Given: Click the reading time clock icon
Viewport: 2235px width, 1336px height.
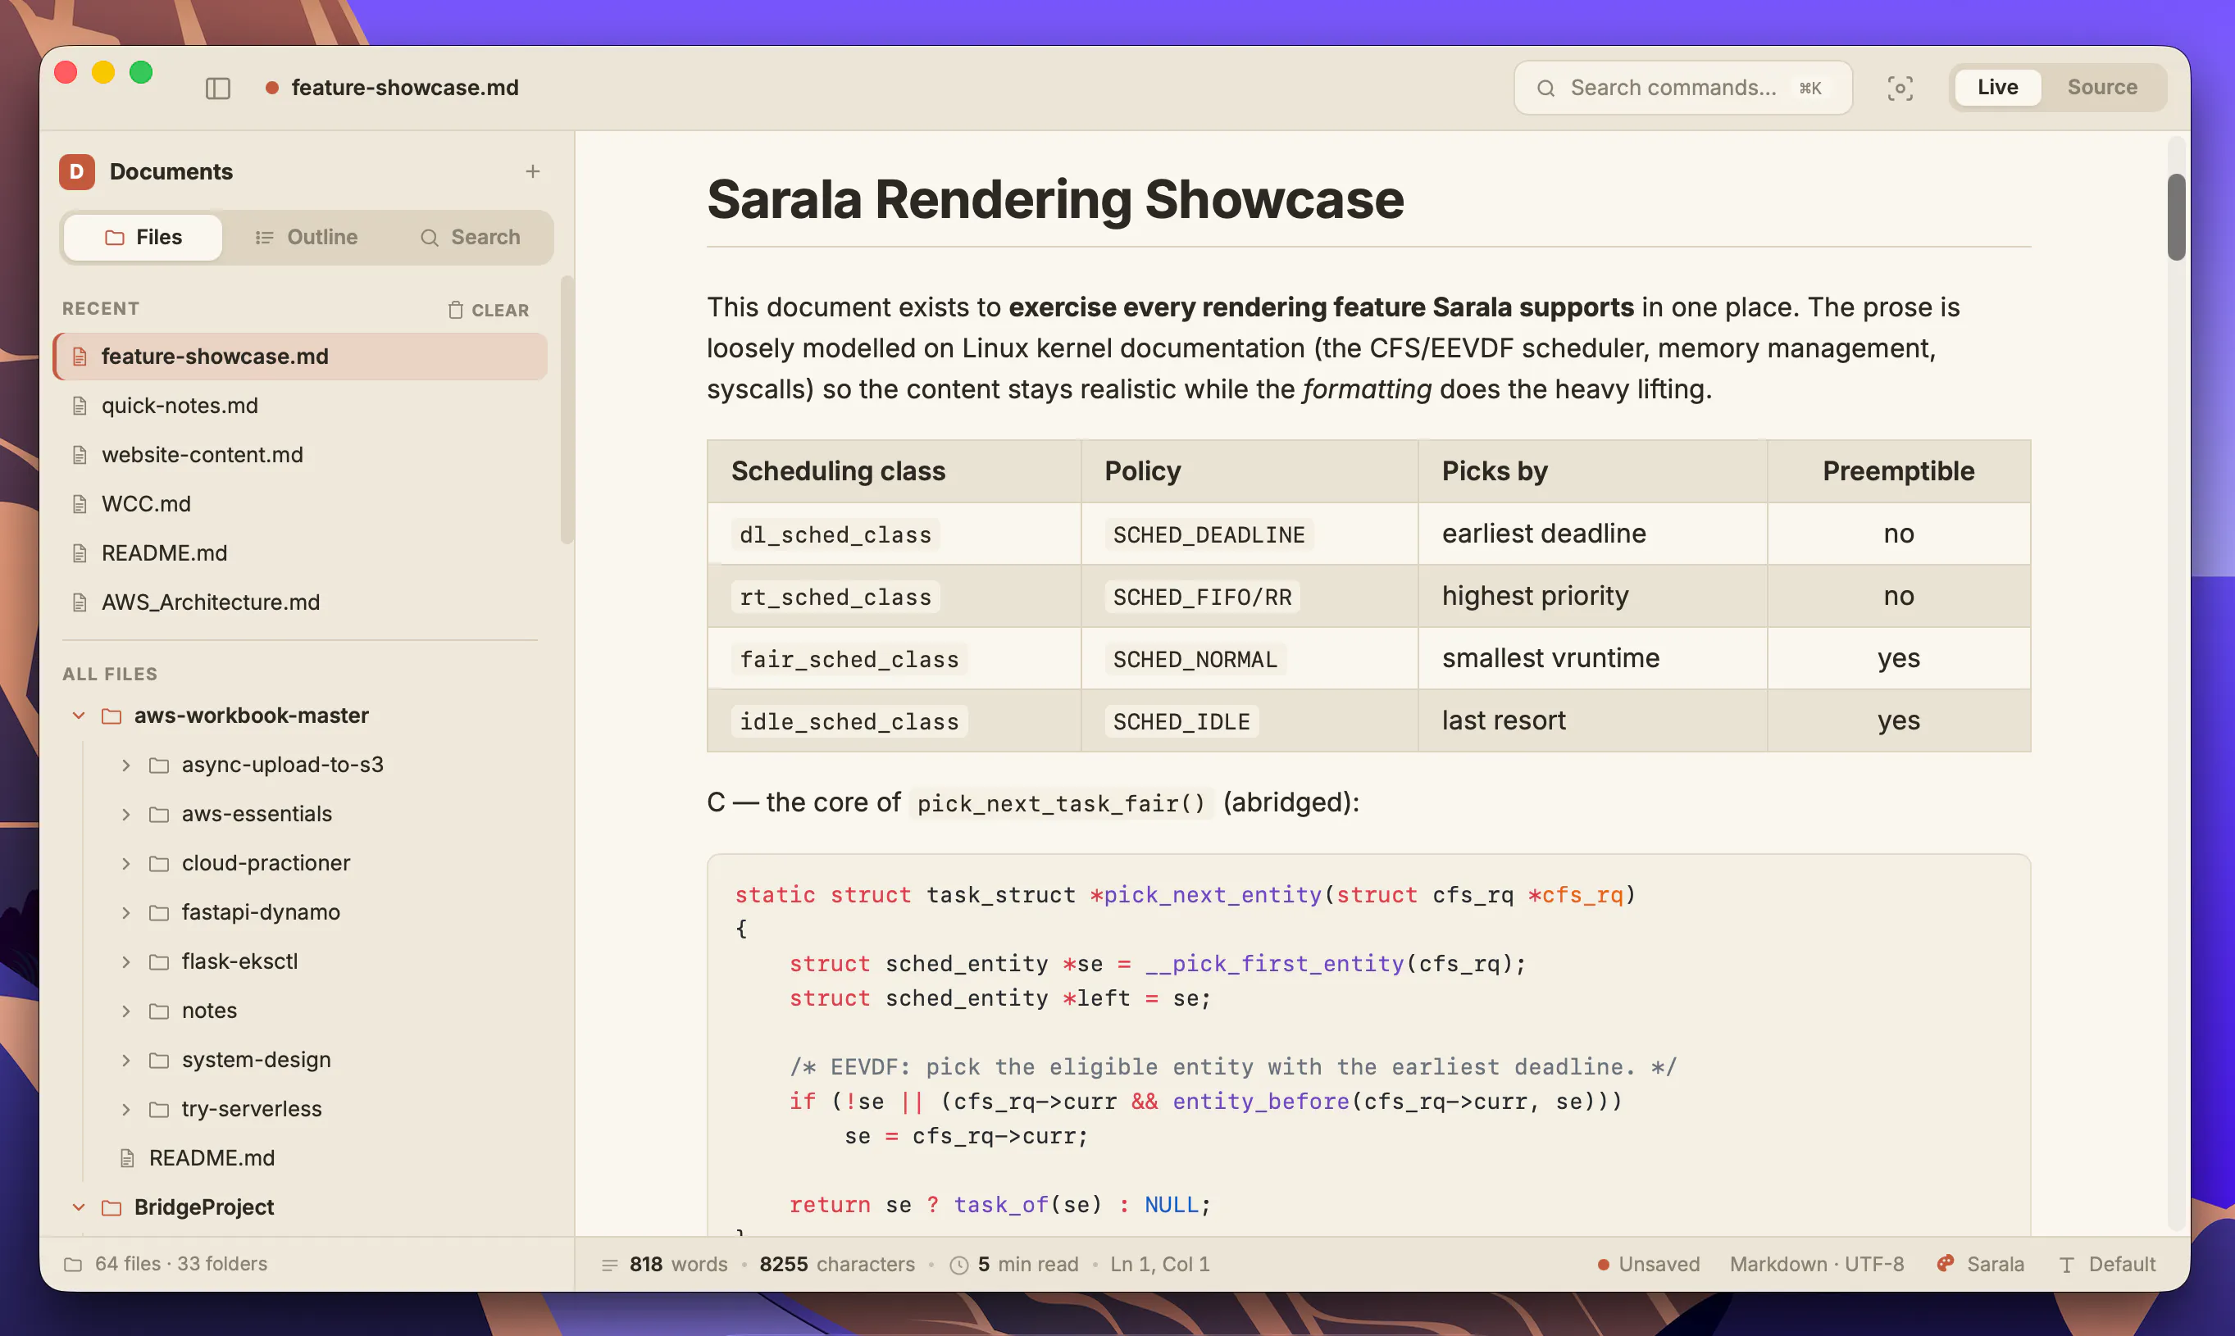Looking at the screenshot, I should [x=959, y=1264].
